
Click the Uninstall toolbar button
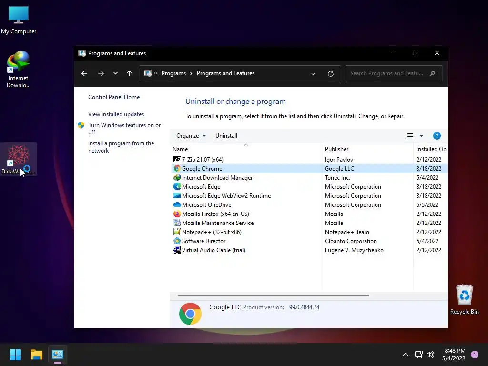(226, 136)
